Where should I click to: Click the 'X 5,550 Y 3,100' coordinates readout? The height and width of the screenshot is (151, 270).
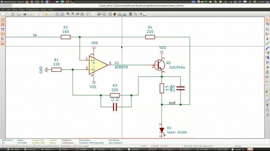point(159,146)
